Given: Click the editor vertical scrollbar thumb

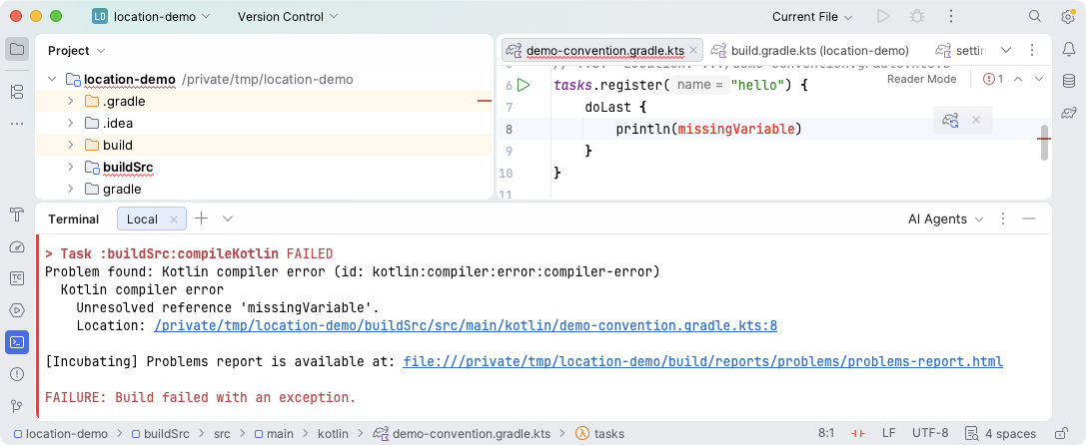Looking at the screenshot, I should (1044, 143).
